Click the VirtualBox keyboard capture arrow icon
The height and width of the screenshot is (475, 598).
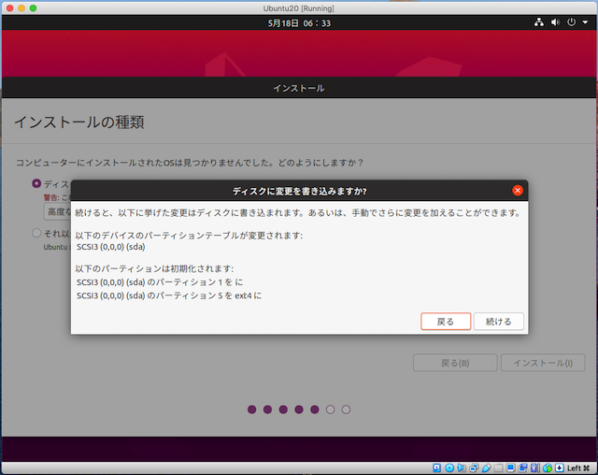click(560, 468)
